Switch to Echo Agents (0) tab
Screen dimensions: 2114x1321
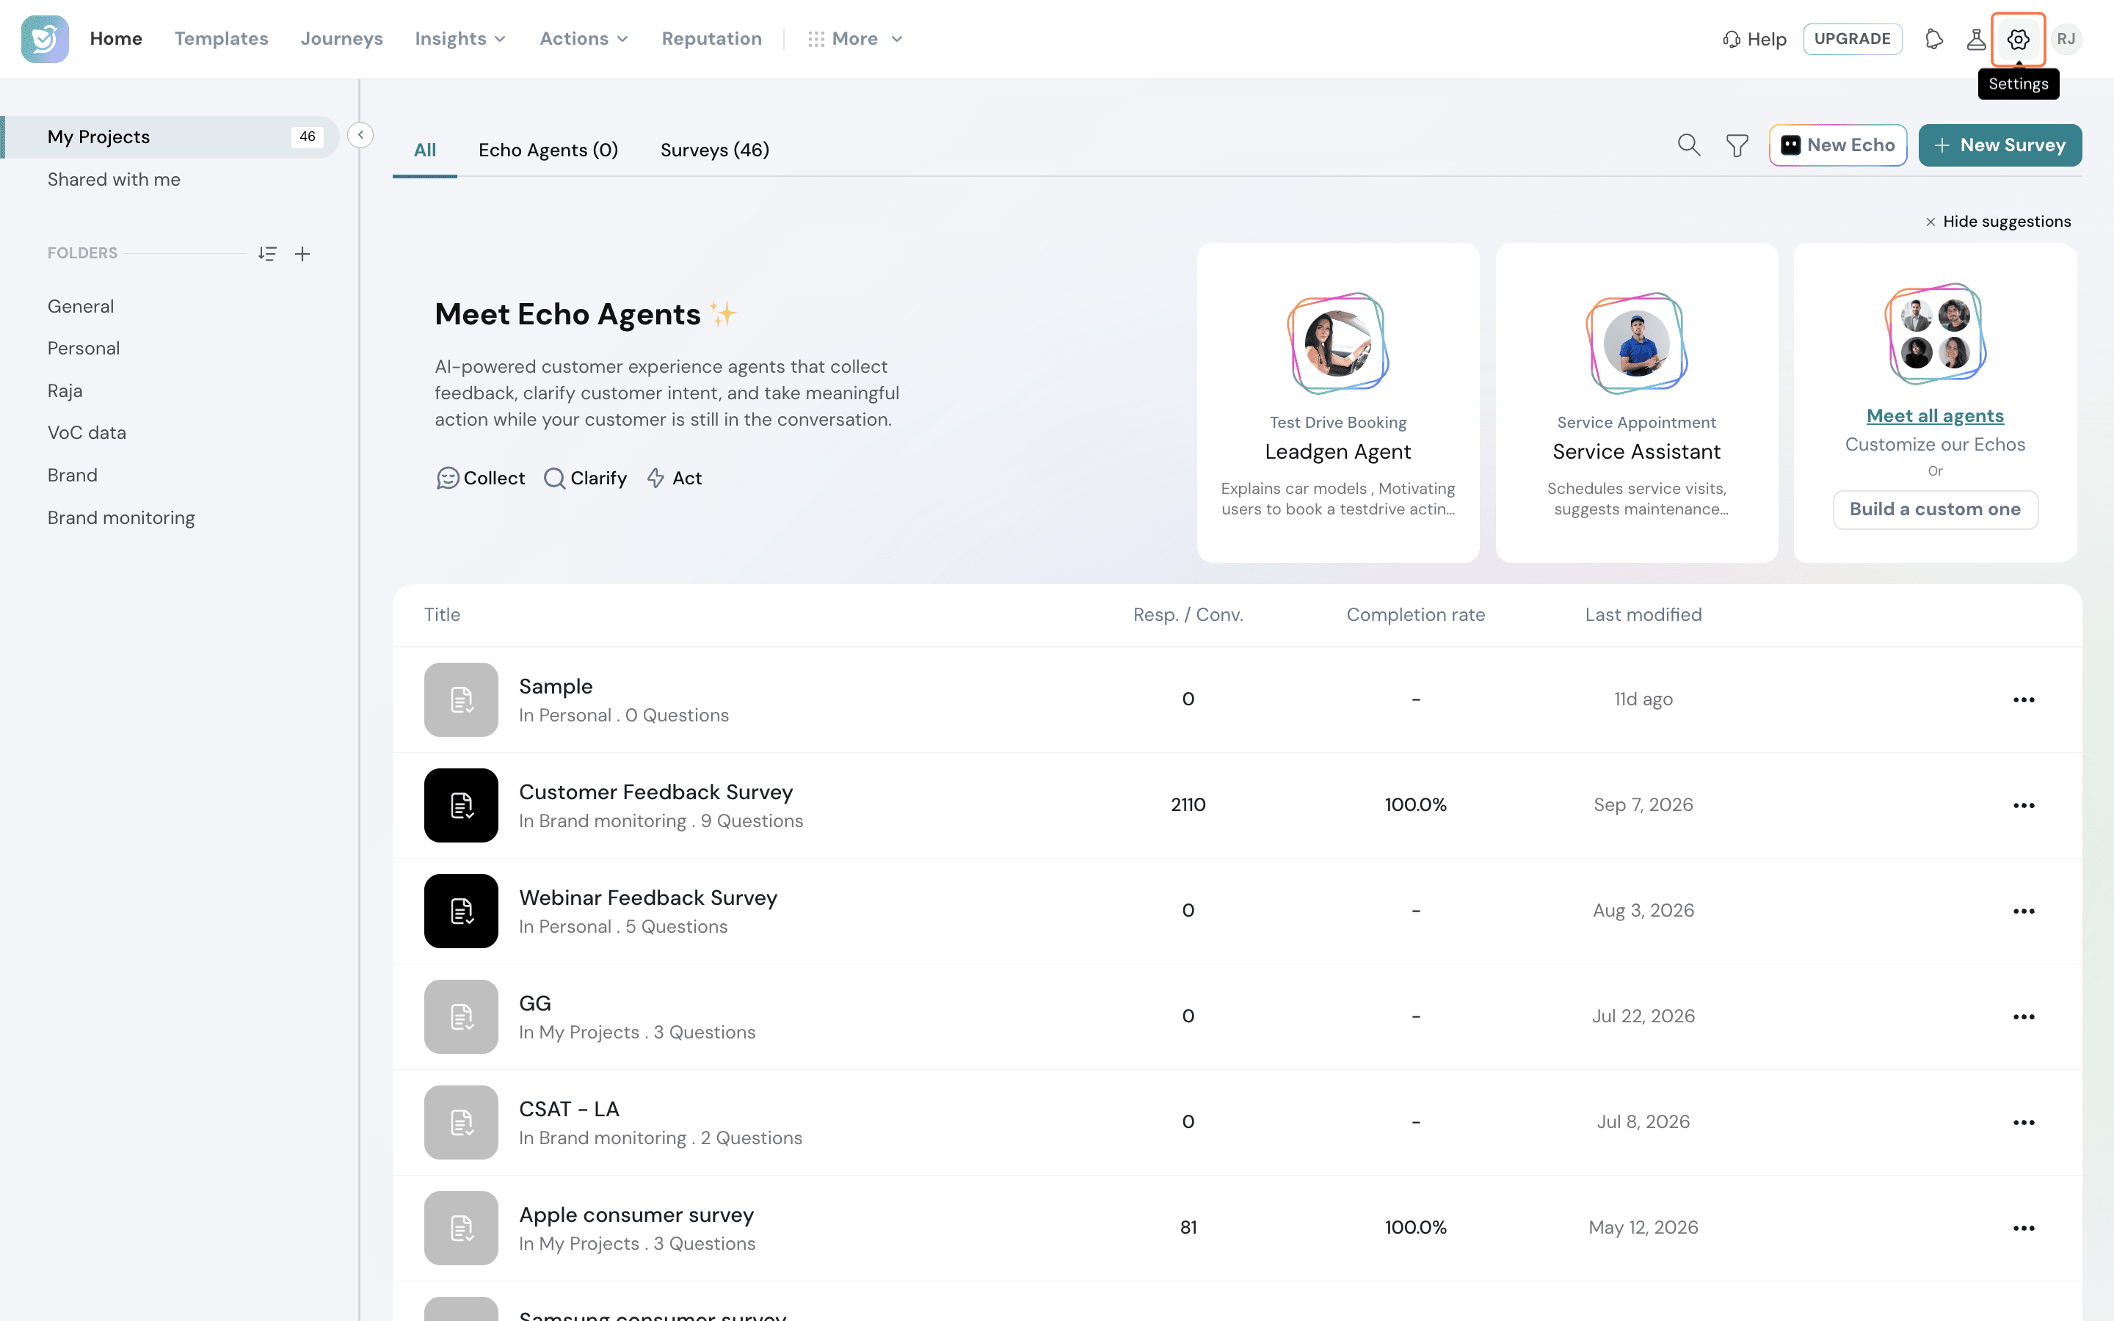548,150
